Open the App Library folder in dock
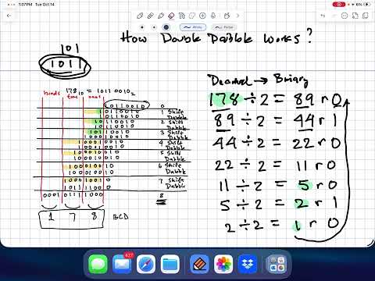375x281 pixels. click(x=277, y=264)
